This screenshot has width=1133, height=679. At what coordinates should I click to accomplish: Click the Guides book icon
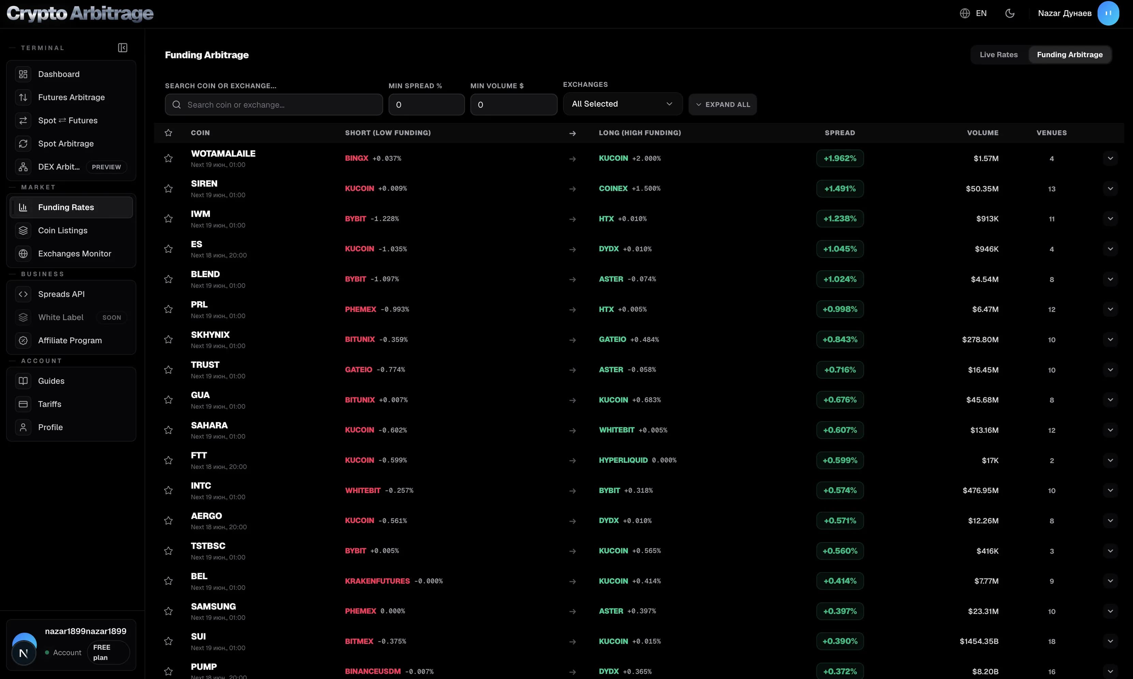coord(24,381)
